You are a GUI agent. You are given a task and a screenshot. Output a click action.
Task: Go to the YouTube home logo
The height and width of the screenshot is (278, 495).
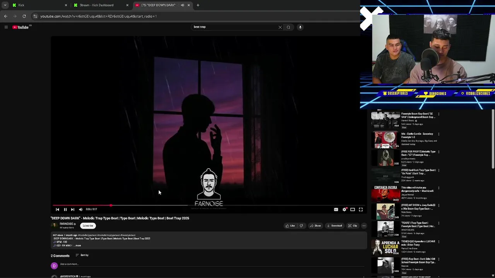pyautogui.click(x=20, y=27)
